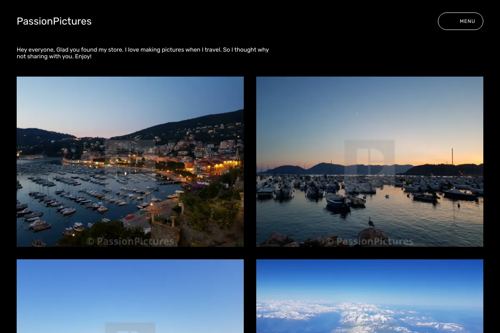This screenshot has height=333, width=500.
Task: Click the crescent moon in the sunset sky
Action: [x=356, y=113]
